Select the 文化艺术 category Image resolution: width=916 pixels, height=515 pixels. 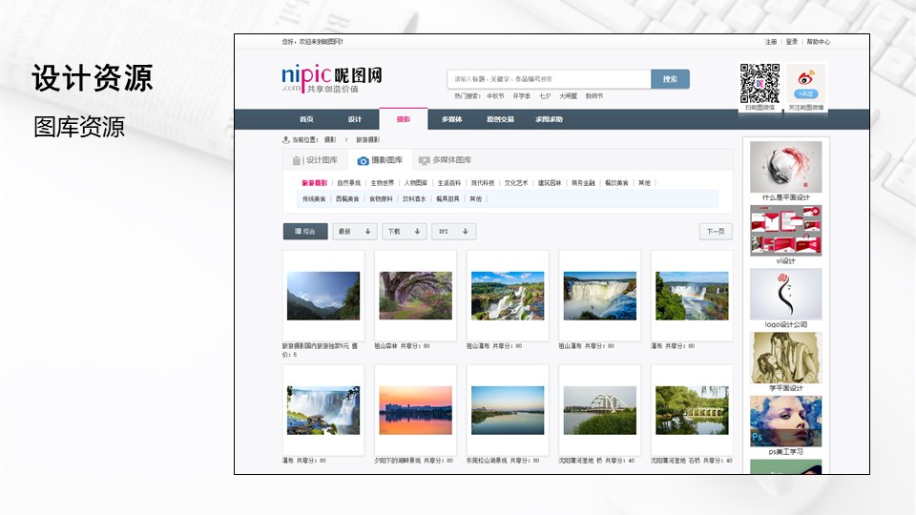[516, 183]
